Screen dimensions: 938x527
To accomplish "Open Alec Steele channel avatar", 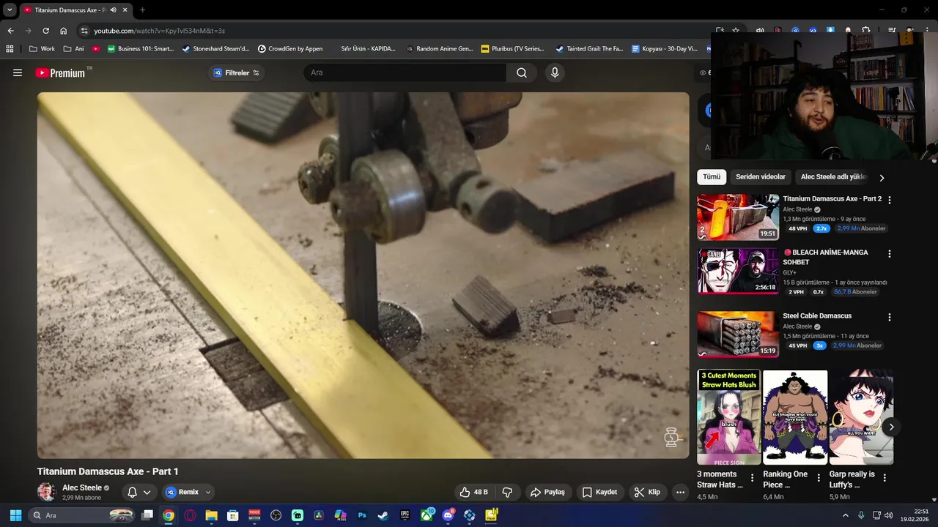I will click(x=46, y=492).
